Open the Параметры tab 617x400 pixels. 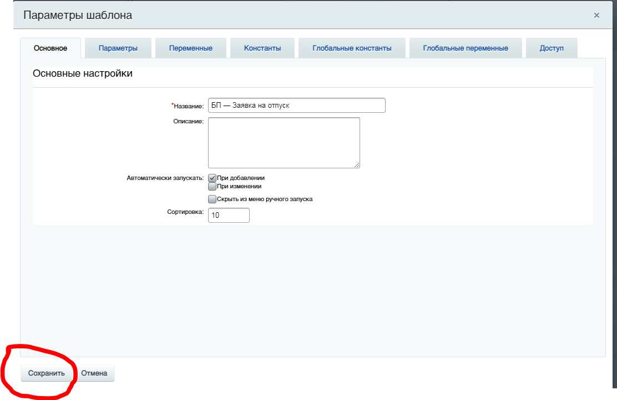tap(118, 48)
